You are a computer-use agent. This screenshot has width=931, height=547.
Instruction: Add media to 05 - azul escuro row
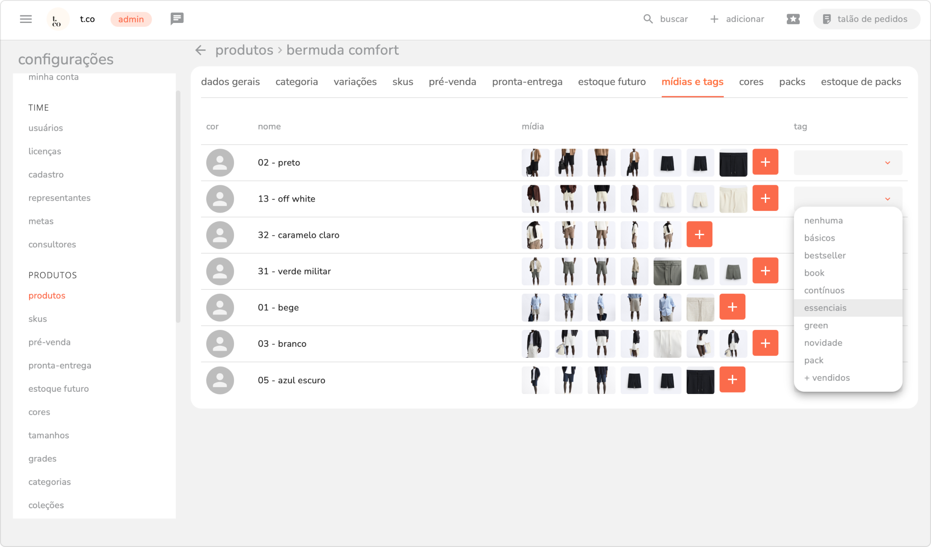pos(732,379)
